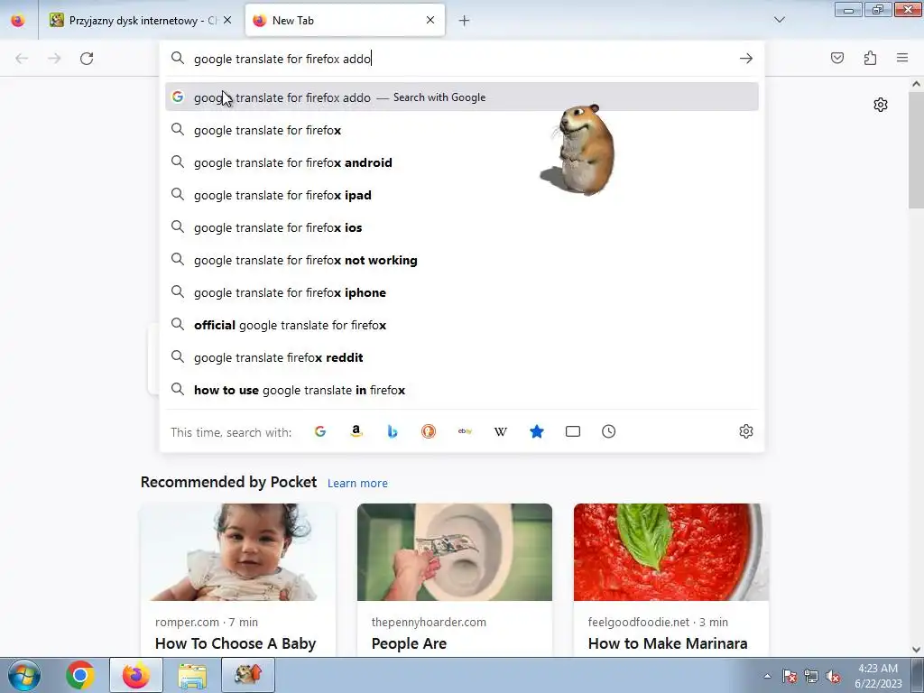Open muted volume tray icon

coord(833,676)
